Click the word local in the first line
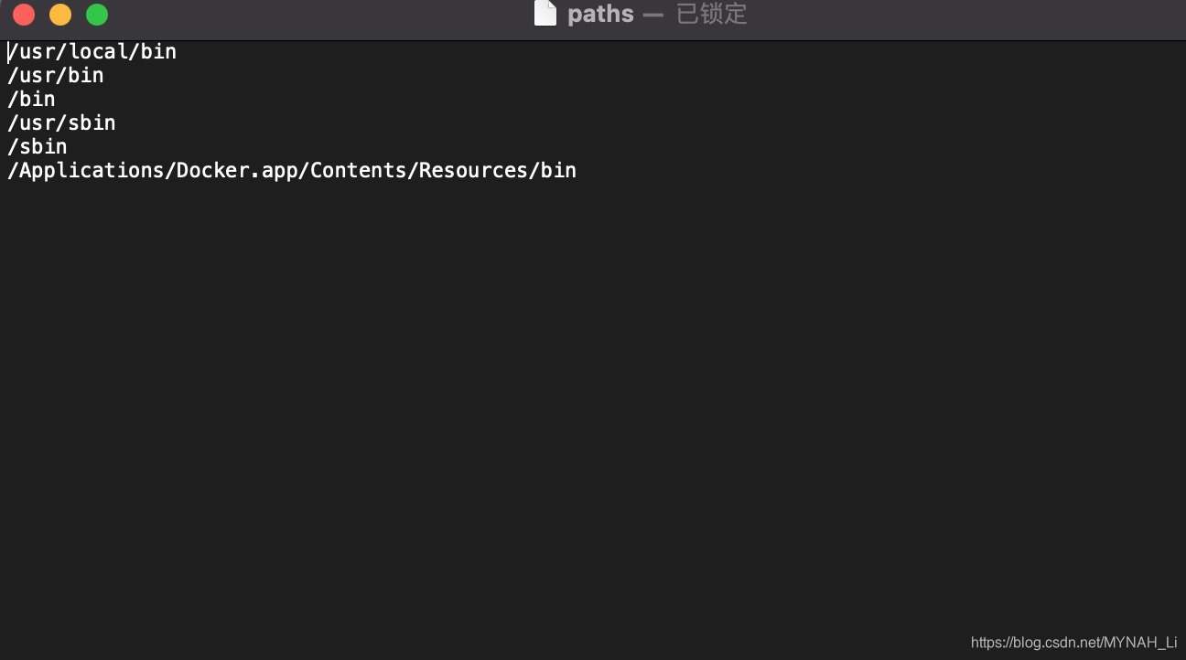Viewport: 1186px width, 660px height. tap(98, 52)
